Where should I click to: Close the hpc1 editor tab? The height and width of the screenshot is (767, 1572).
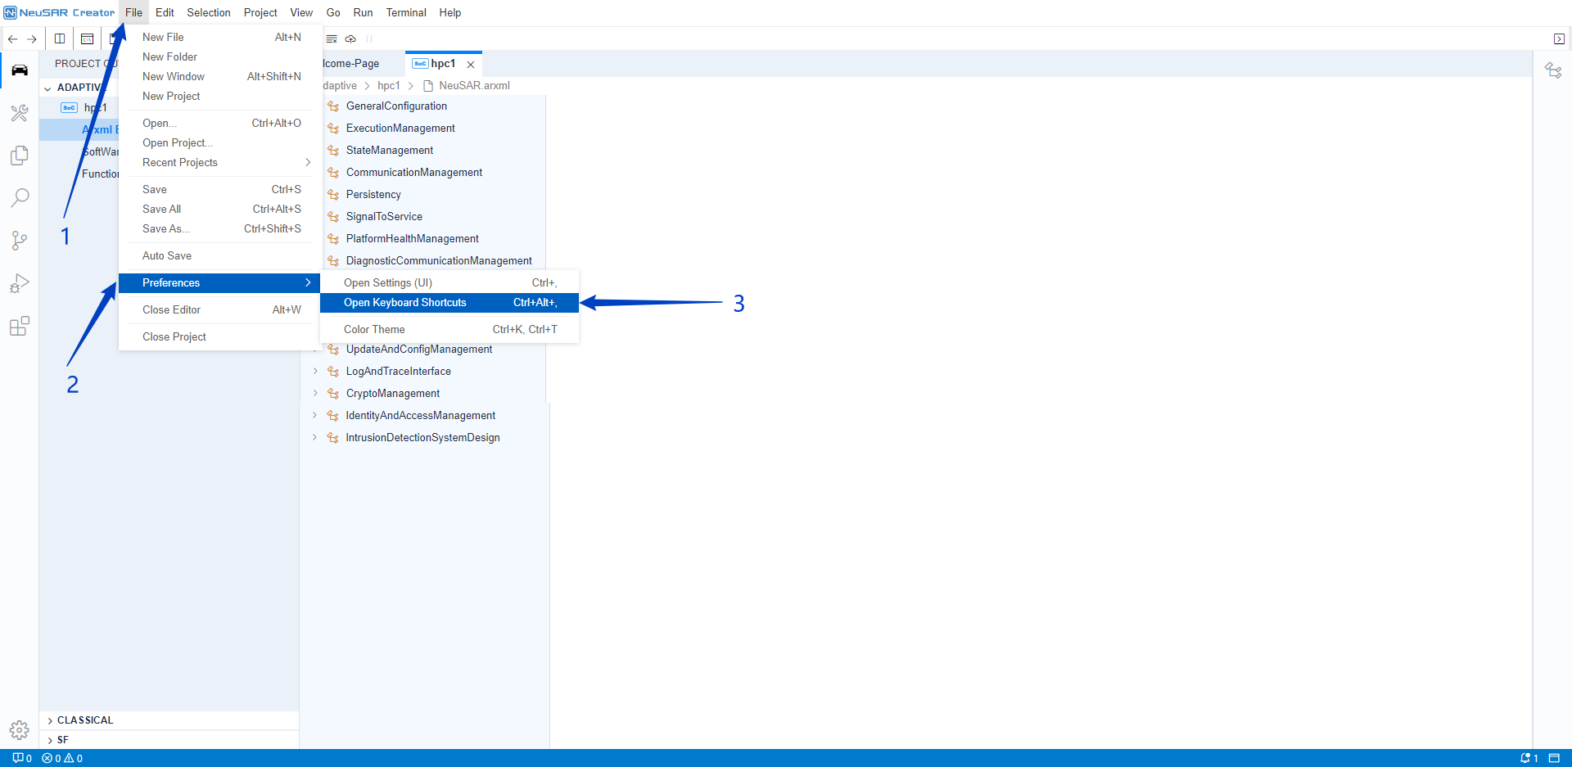point(471,64)
